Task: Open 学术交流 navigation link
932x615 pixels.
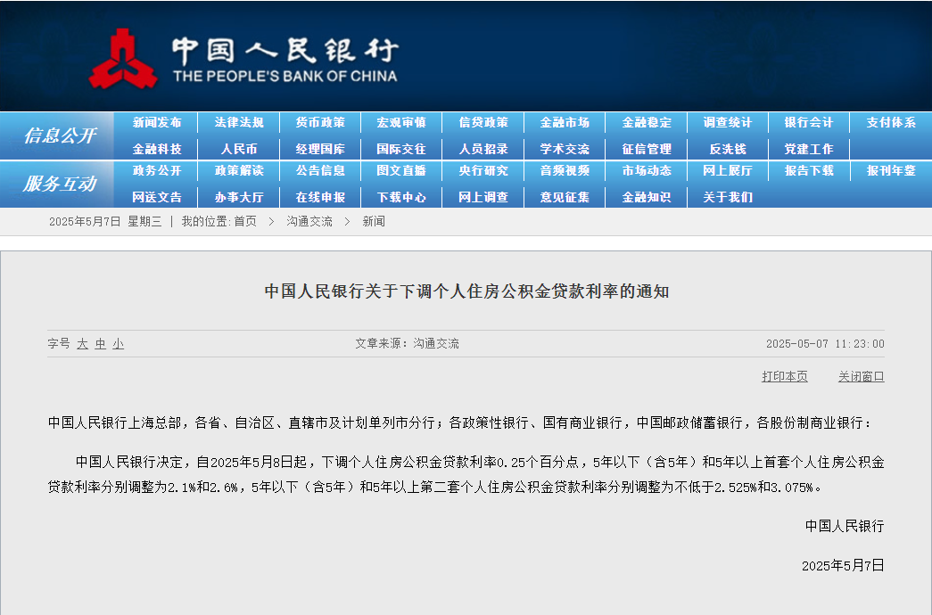Action: (565, 149)
